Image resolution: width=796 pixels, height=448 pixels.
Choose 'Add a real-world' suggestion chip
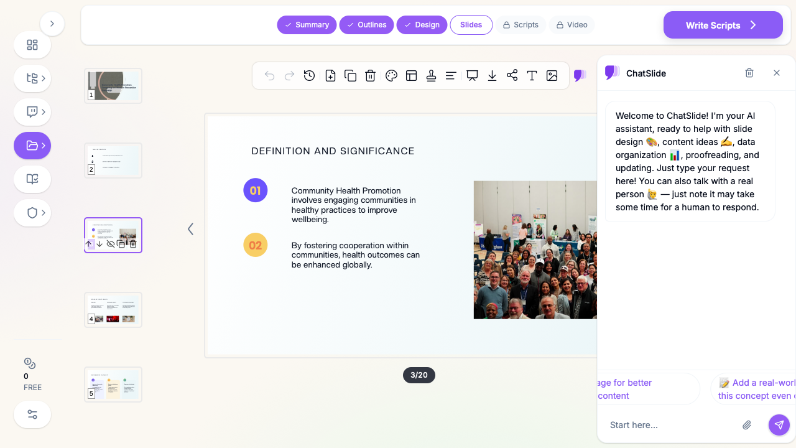(753, 389)
